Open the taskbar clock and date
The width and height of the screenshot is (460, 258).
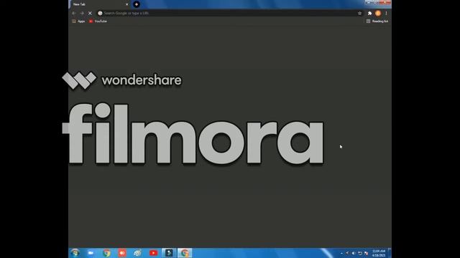[379, 253]
